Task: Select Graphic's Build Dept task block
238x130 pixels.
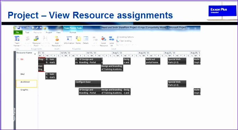Action: point(197,92)
